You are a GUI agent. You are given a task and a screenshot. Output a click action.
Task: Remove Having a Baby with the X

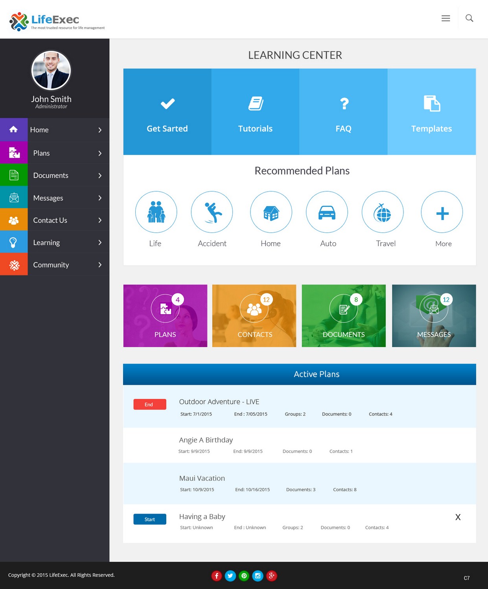pyautogui.click(x=458, y=517)
